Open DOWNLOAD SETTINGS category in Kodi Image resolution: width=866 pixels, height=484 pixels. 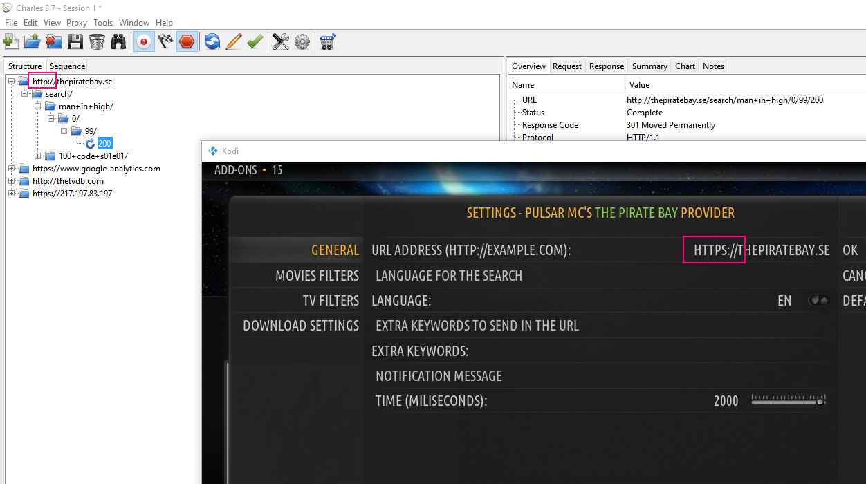point(301,326)
